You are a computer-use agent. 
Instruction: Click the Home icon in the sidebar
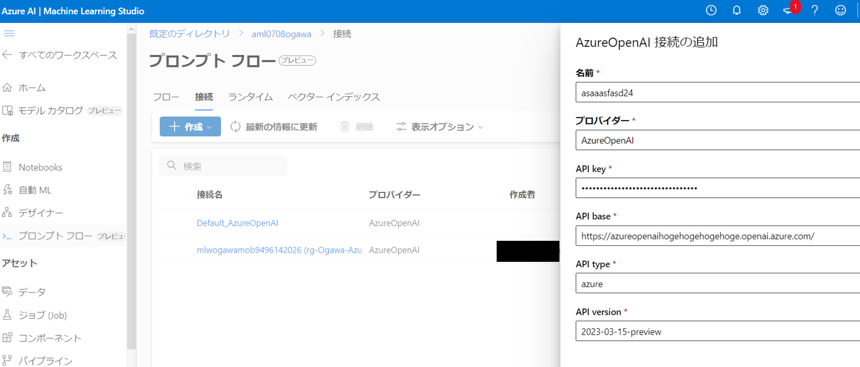7,88
